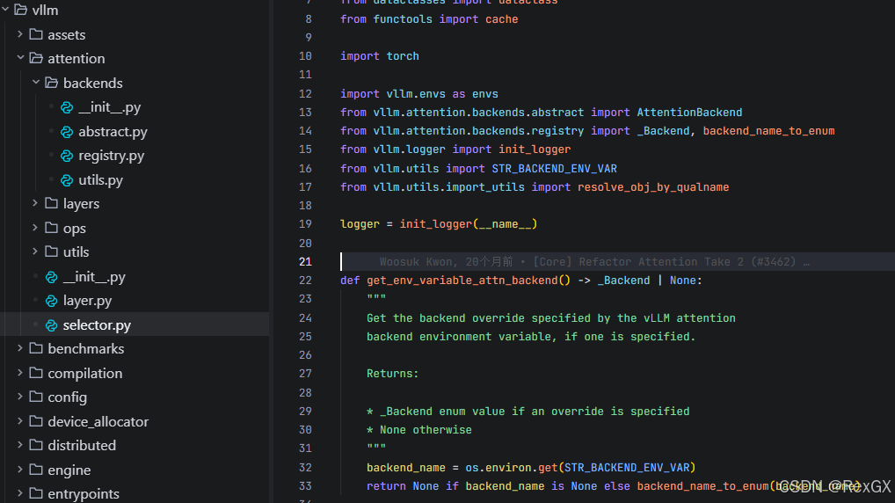Select the device_allocator folder name
This screenshot has width=895, height=503.
[x=98, y=422]
